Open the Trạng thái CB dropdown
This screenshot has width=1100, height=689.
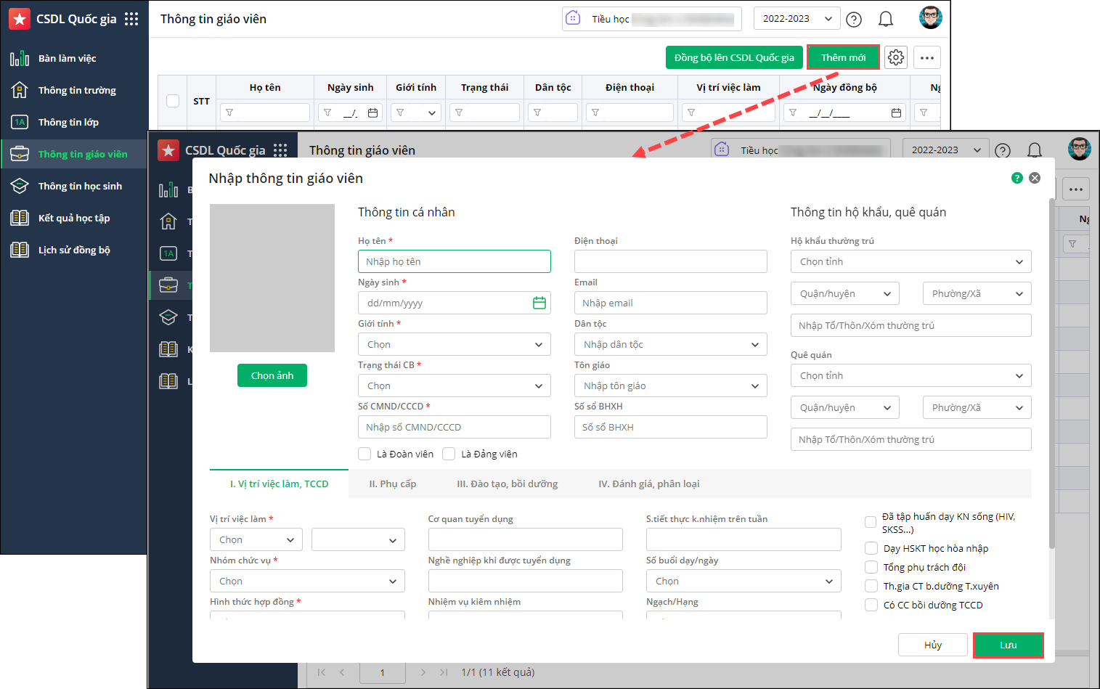455,386
